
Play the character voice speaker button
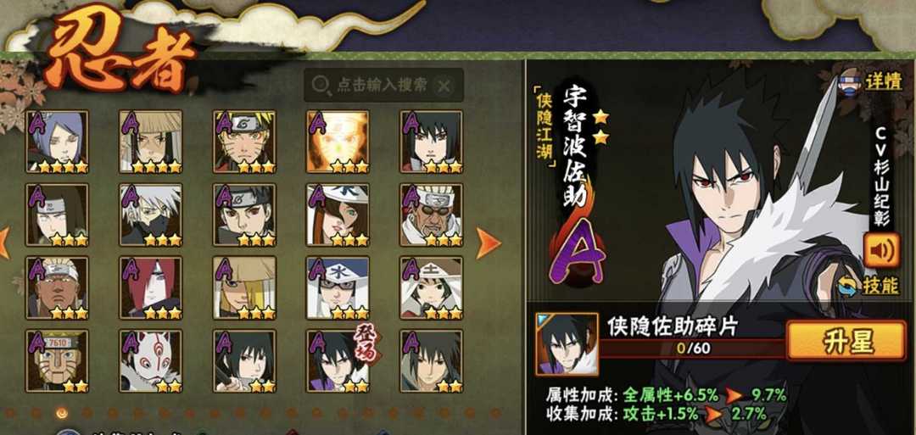(881, 250)
